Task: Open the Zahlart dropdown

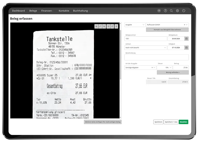Action: (x=146, y=48)
